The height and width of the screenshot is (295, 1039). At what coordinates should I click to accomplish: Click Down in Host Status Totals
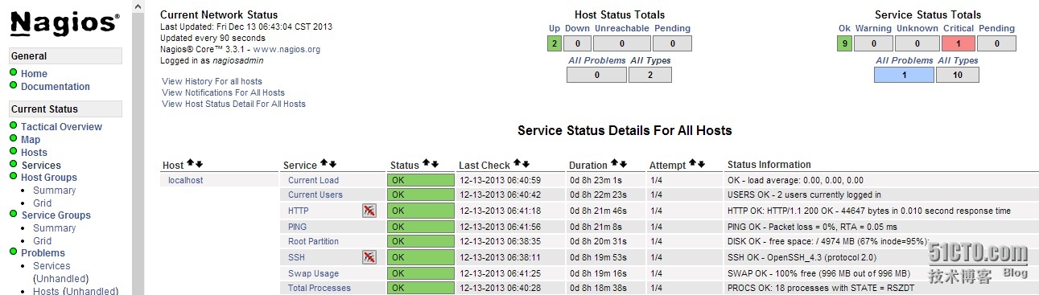coord(577,28)
